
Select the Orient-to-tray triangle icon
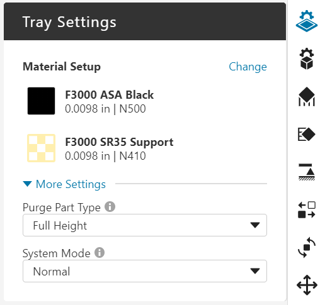pyautogui.click(x=307, y=172)
